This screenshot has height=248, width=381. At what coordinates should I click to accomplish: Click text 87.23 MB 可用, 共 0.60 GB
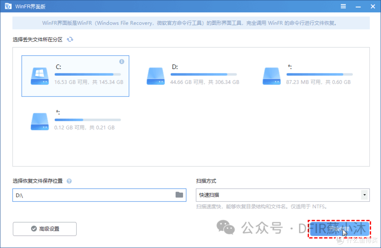point(318,82)
